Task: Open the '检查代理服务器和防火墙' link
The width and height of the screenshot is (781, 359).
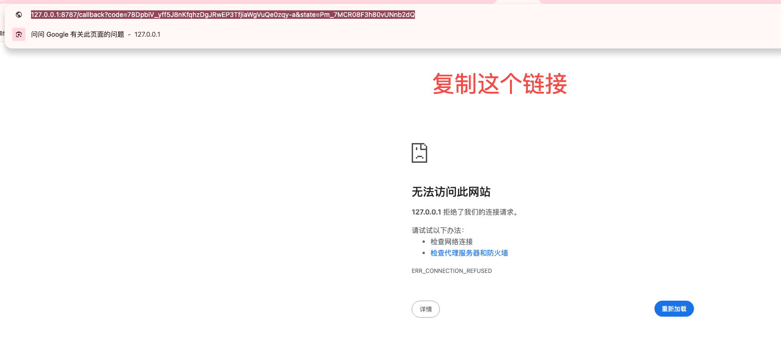Action: coord(469,253)
